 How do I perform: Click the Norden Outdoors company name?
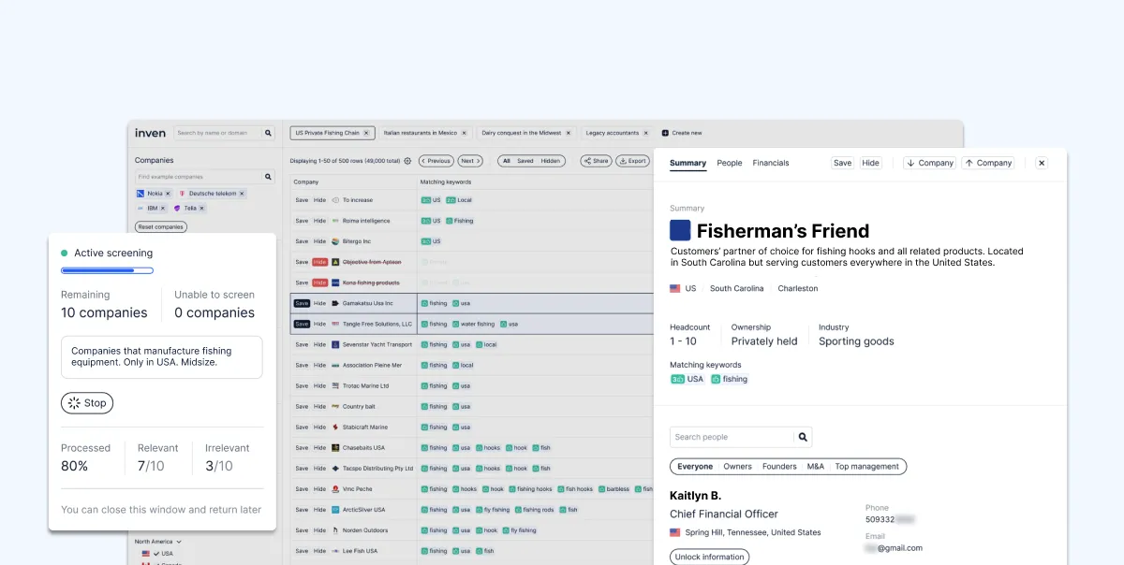(365, 530)
